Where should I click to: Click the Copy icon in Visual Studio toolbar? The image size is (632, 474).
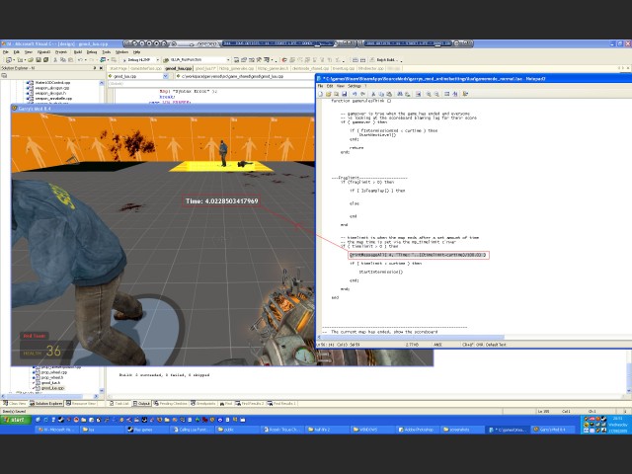pyautogui.click(x=63, y=60)
